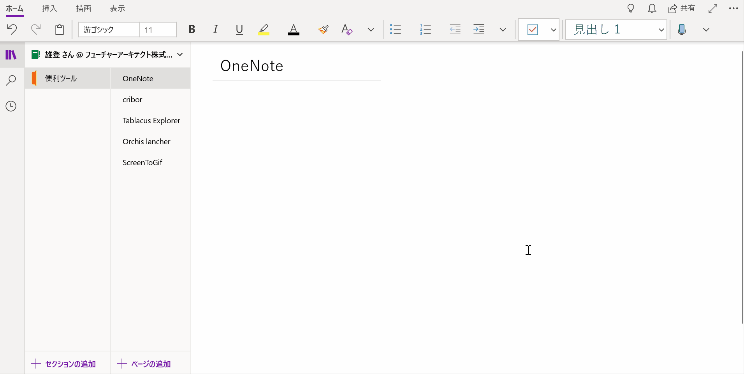Viewport: 744px width, 374px height.
Task: Click the 游ゴシック font name box
Action: tap(109, 30)
